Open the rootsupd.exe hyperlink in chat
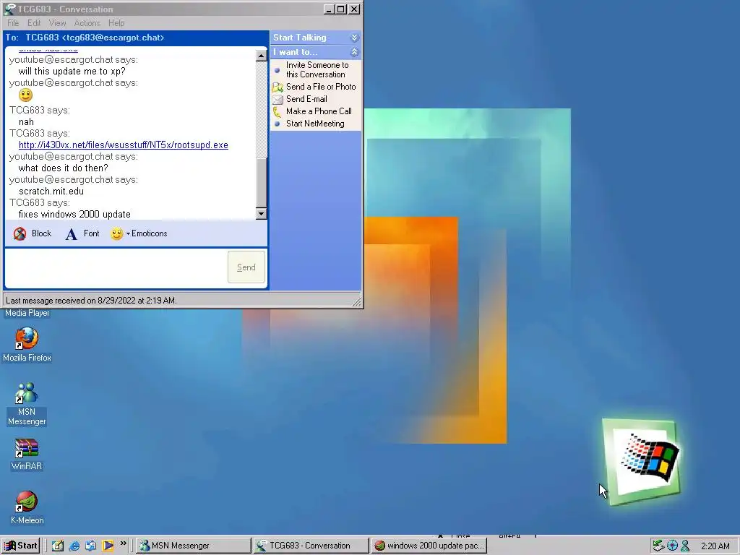Image resolution: width=740 pixels, height=555 pixels. tap(123, 145)
